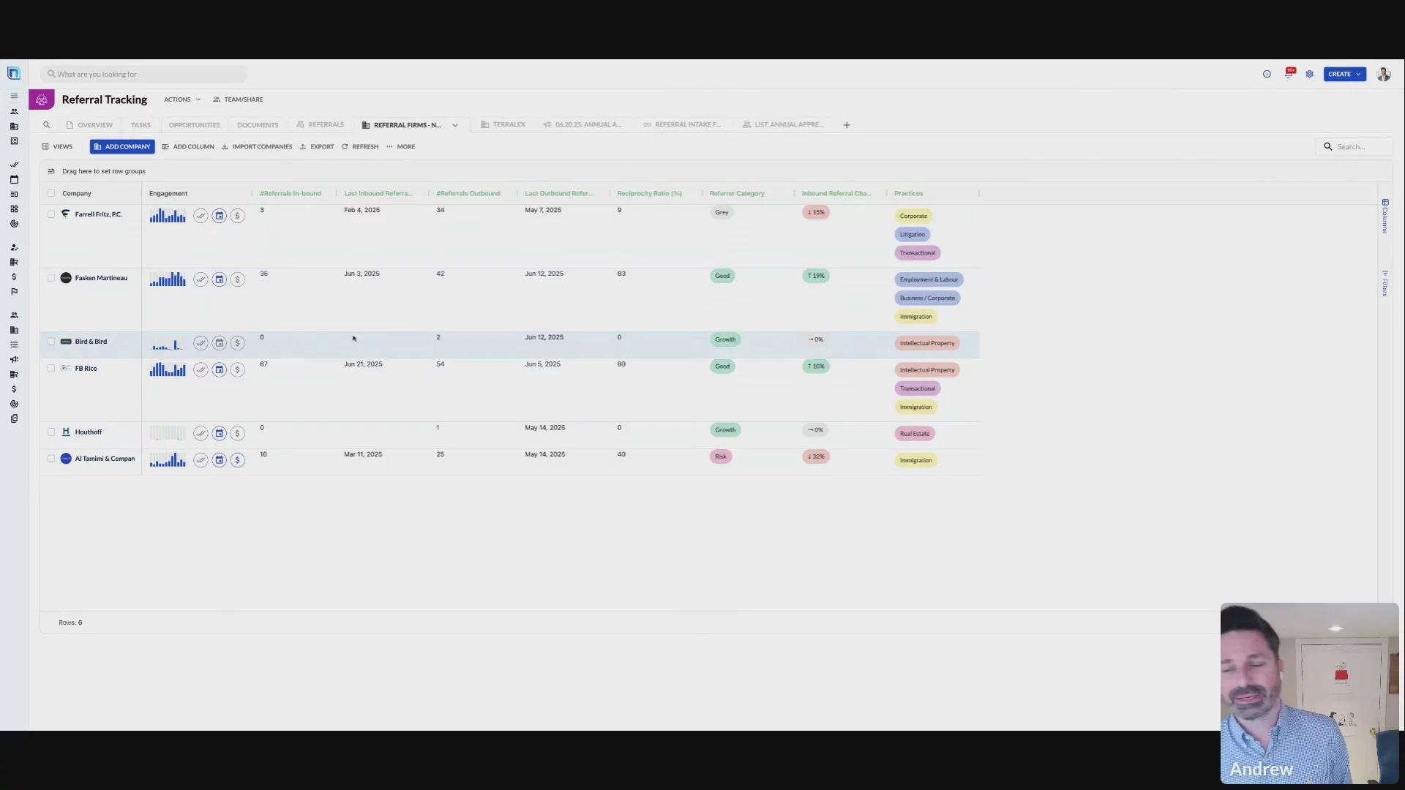The width and height of the screenshot is (1405, 790).
Task: Click the Add Company button
Action: (122, 146)
